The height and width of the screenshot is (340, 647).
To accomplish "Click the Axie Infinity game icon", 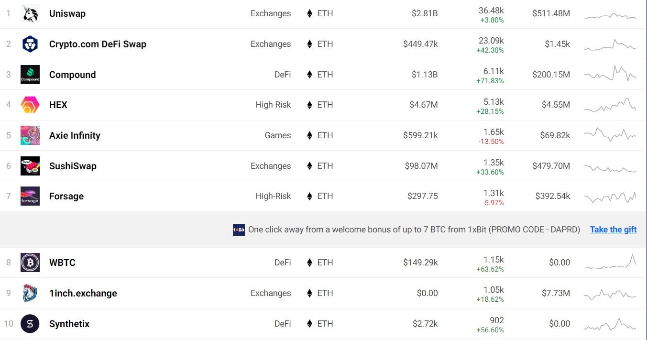I will pos(30,135).
